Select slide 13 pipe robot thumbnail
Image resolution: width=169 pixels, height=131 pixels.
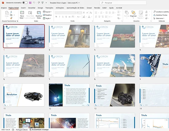[115, 95]
